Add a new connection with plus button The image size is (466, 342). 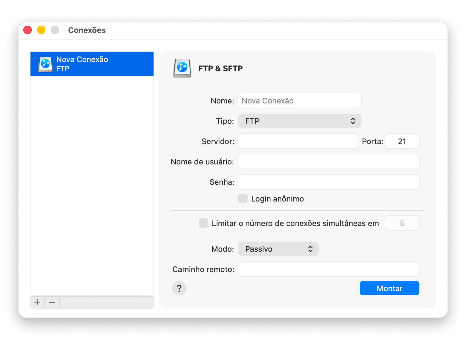tap(37, 302)
